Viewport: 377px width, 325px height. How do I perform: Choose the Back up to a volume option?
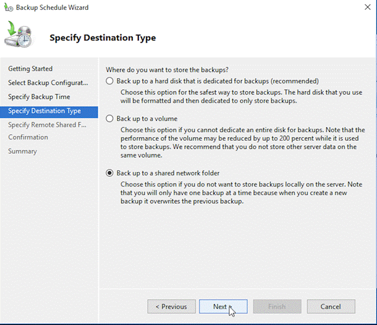click(x=110, y=118)
